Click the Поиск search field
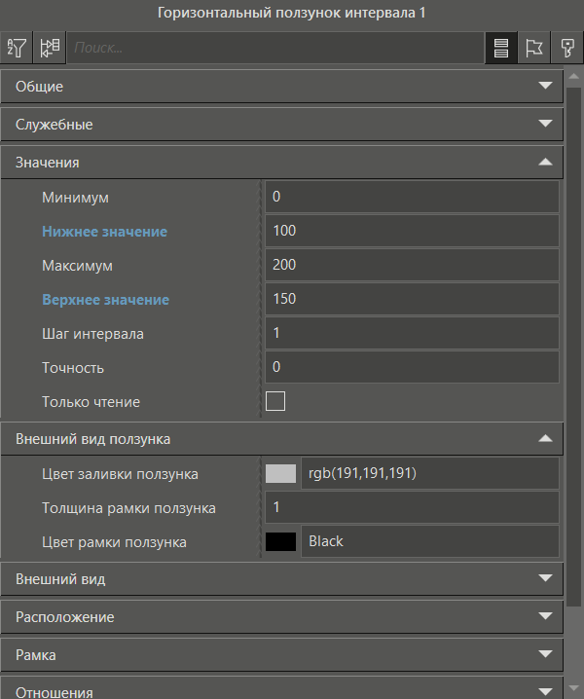Viewport: 584px width, 699px height. pyautogui.click(x=275, y=47)
